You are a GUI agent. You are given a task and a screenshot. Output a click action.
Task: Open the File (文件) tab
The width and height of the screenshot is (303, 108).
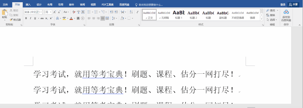[x=5, y=4]
